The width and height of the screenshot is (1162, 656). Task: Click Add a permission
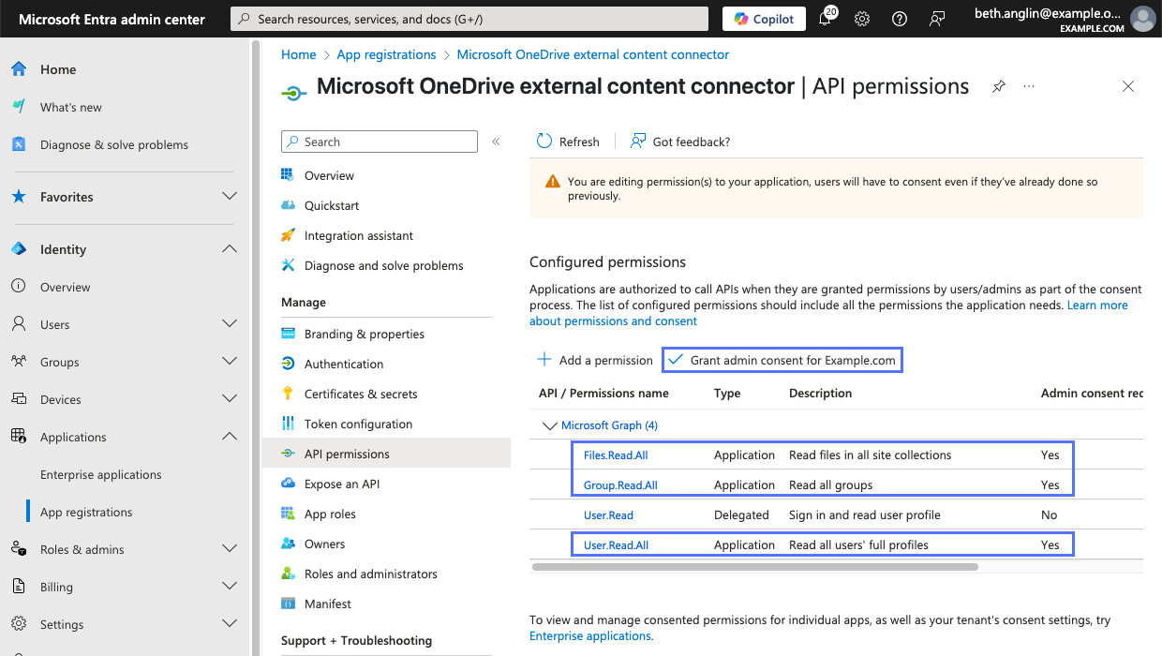pyautogui.click(x=595, y=360)
